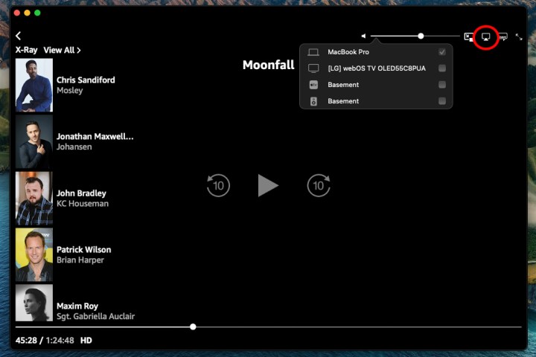Skip forward 10 seconds
This screenshot has height=357, width=536.
click(319, 185)
